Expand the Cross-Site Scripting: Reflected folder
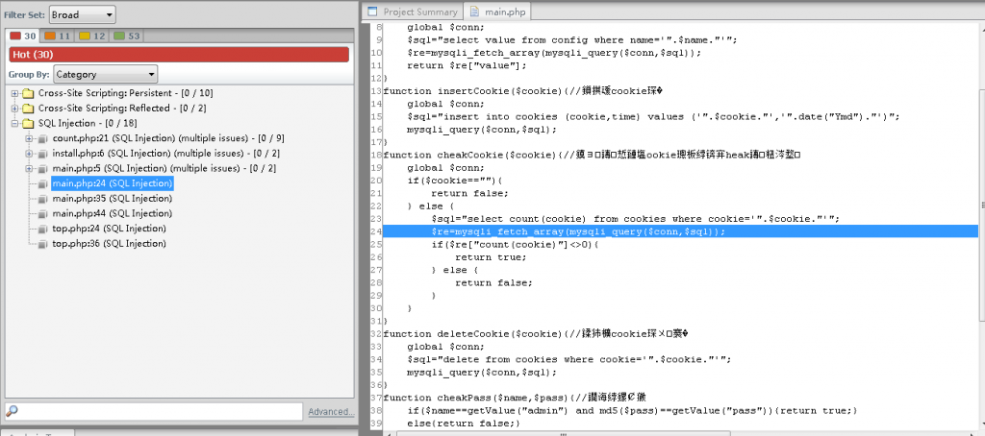This screenshot has width=985, height=436. tap(14, 109)
